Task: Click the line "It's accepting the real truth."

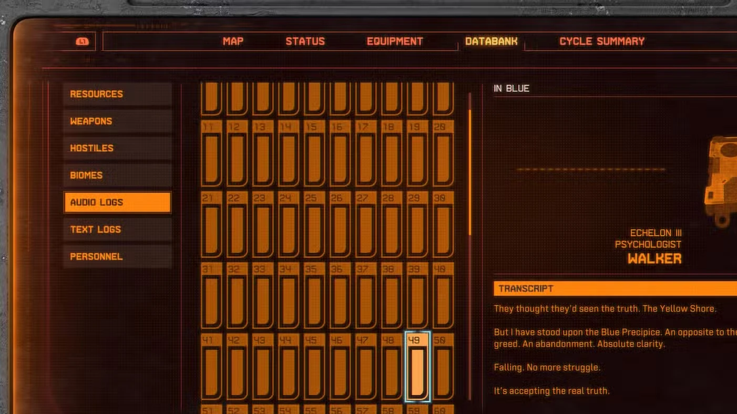Action: [x=551, y=391]
